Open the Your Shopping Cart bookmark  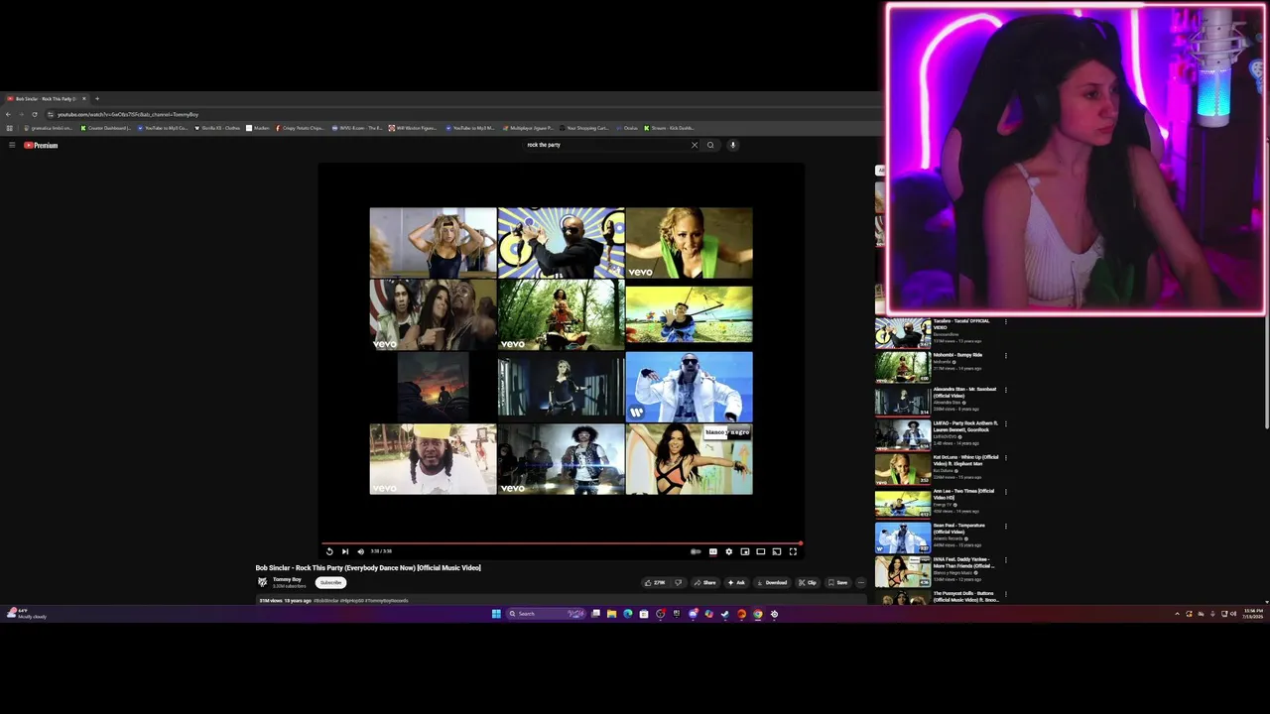click(x=583, y=128)
